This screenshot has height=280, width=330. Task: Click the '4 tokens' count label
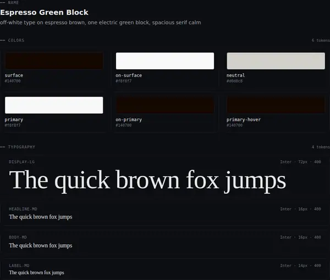(x=321, y=147)
